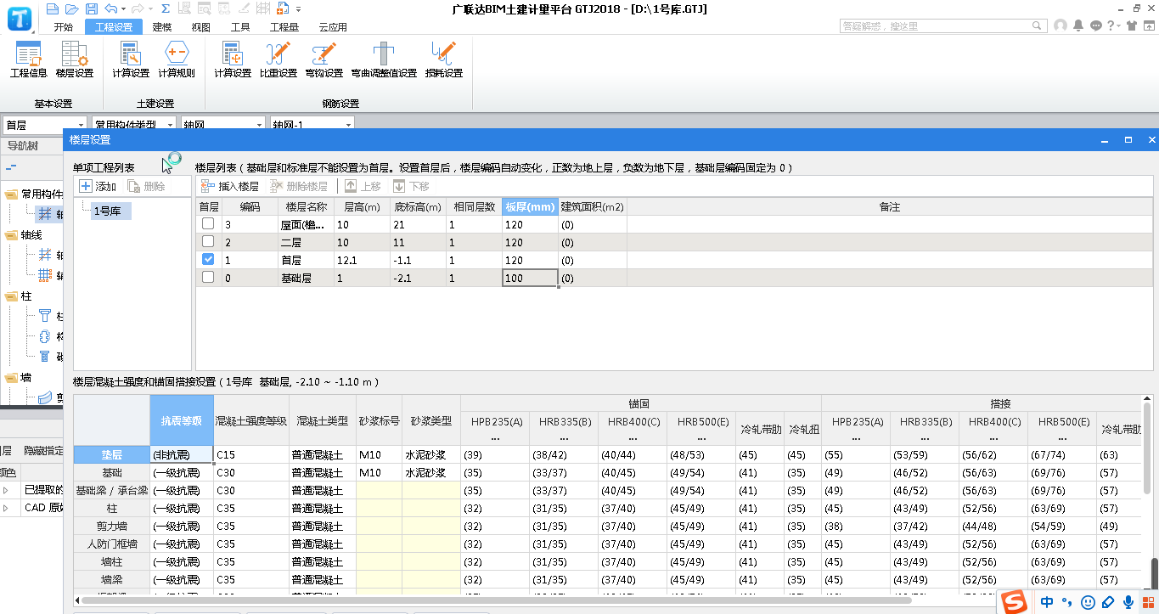This screenshot has height=614, width=1159.
Task: Click the New file icon in quick access
Action: click(53, 9)
